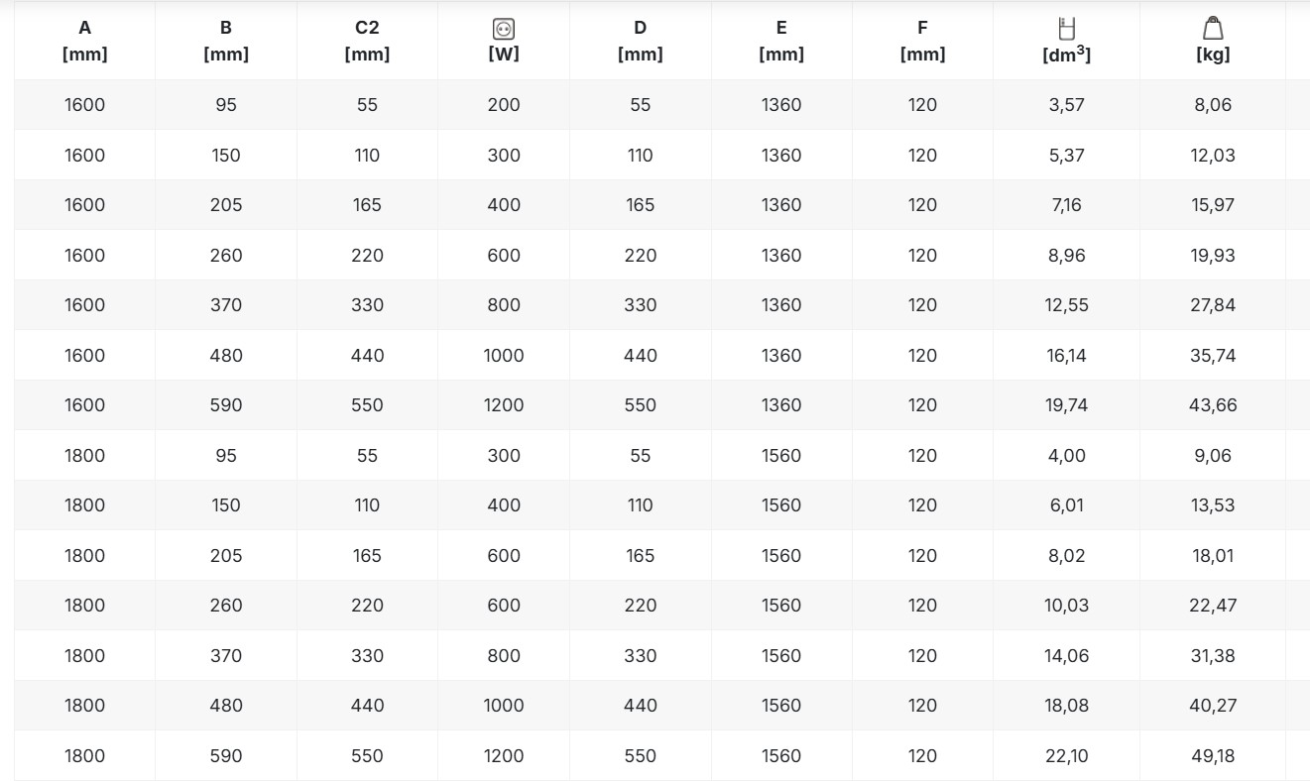Image resolution: width=1310 pixels, height=781 pixels.
Task: Click the 3,57 volume cell
Action: point(1066,105)
